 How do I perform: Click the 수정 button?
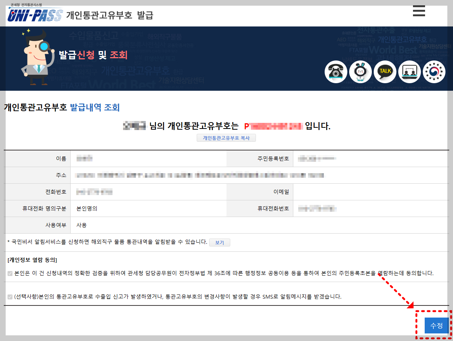pos(437,325)
